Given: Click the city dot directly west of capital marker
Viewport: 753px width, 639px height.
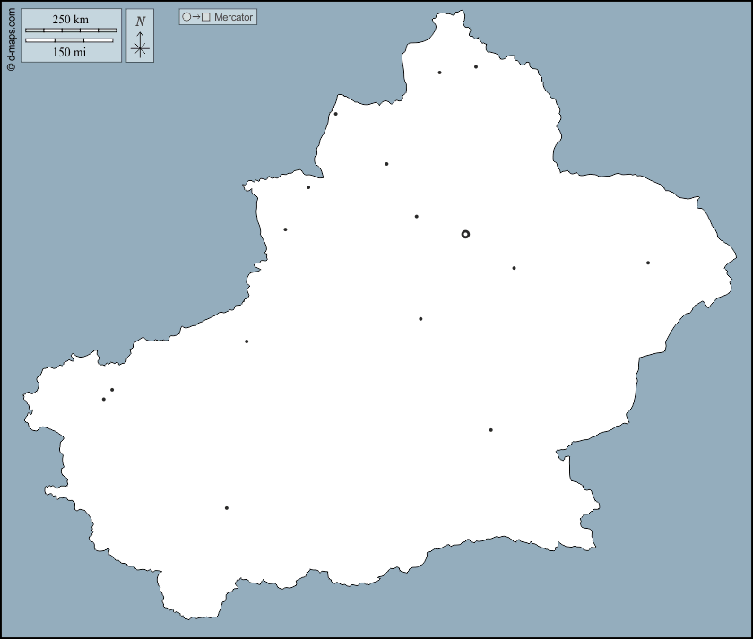Looking at the screenshot, I should click(417, 216).
